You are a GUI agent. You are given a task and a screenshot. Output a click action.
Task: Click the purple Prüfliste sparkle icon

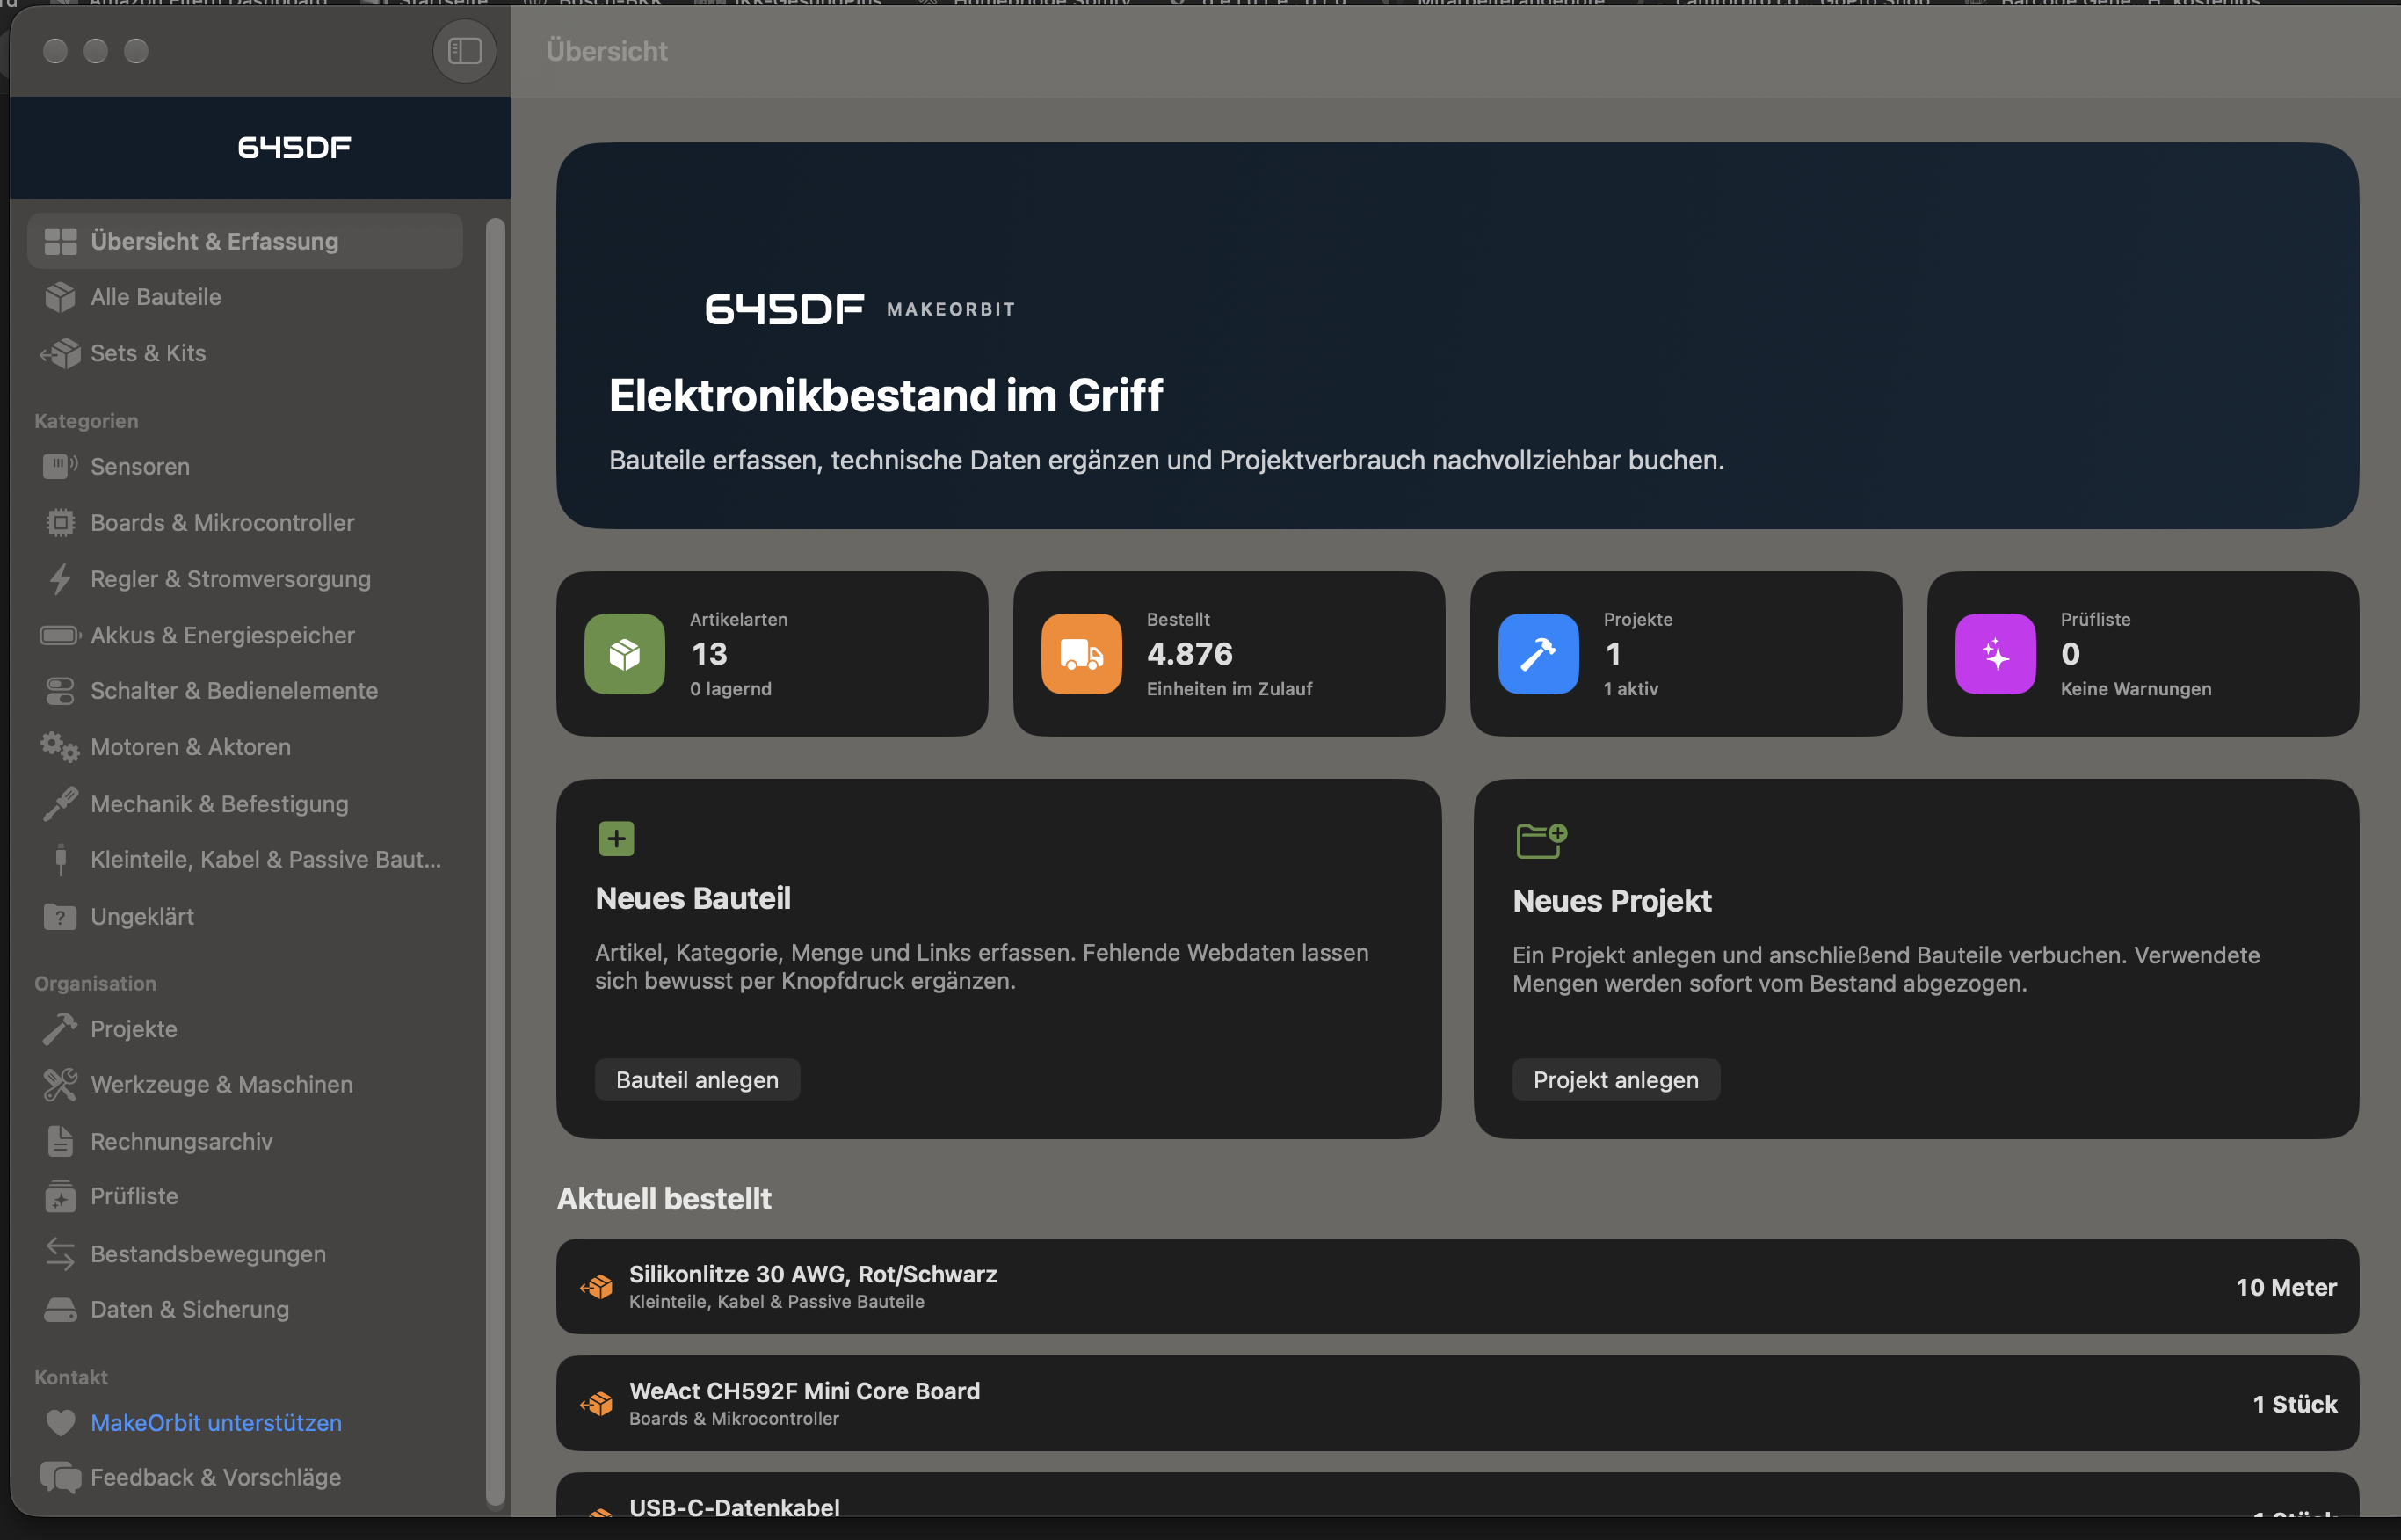click(x=1995, y=654)
